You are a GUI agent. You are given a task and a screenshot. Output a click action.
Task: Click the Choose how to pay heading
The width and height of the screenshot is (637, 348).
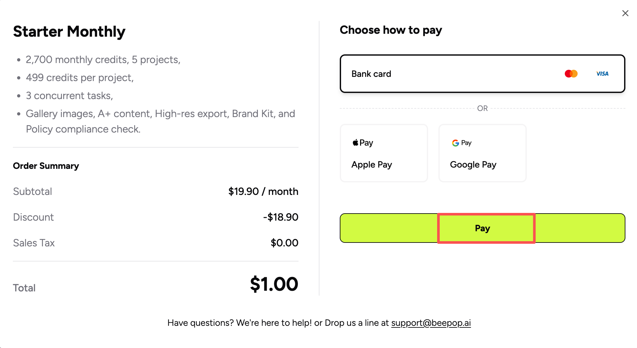(x=391, y=30)
